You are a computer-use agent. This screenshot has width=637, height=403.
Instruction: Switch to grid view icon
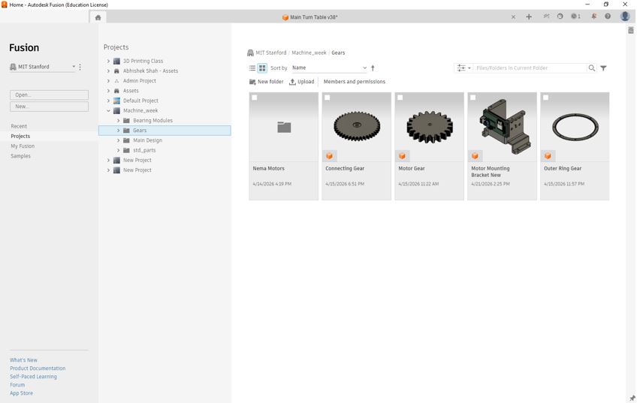click(x=262, y=68)
